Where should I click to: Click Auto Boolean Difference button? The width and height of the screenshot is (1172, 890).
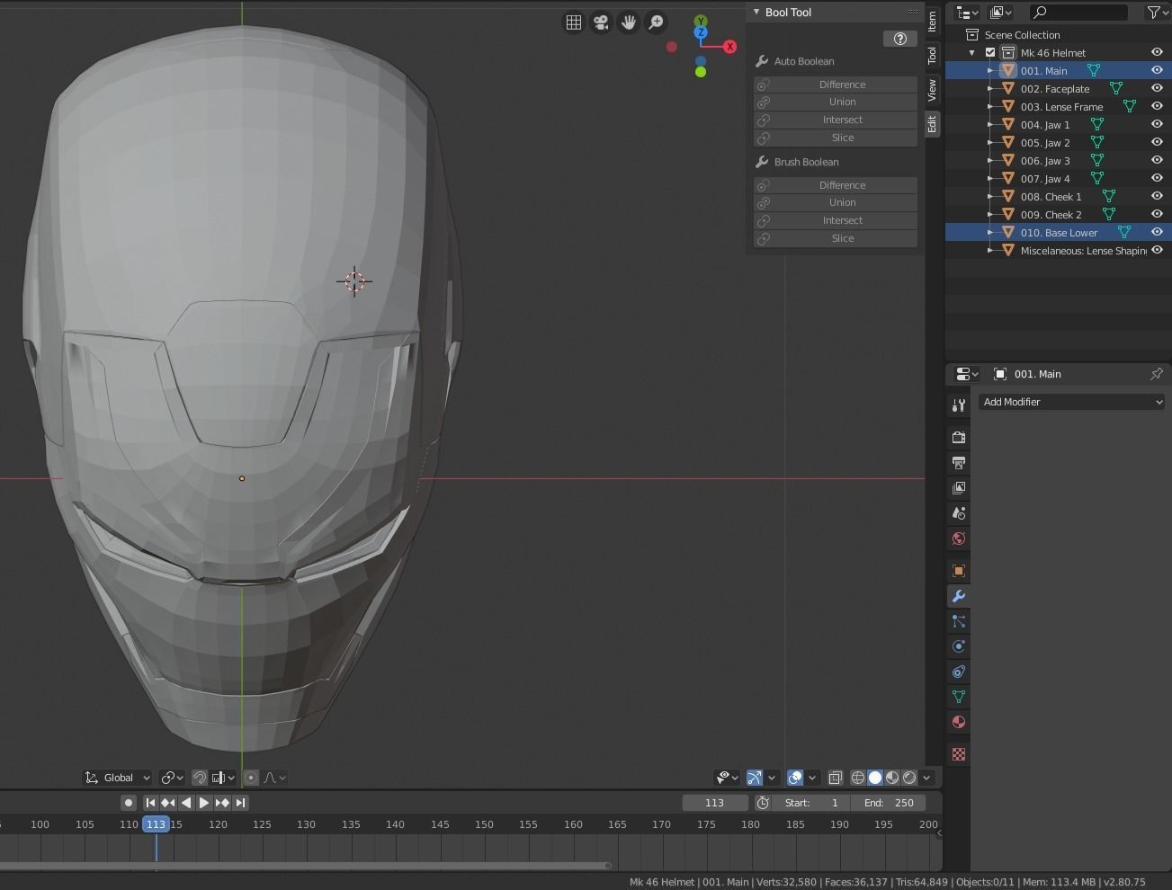[842, 85]
